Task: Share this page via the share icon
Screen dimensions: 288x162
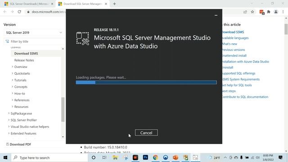Action: pyautogui.click(x=245, y=12)
